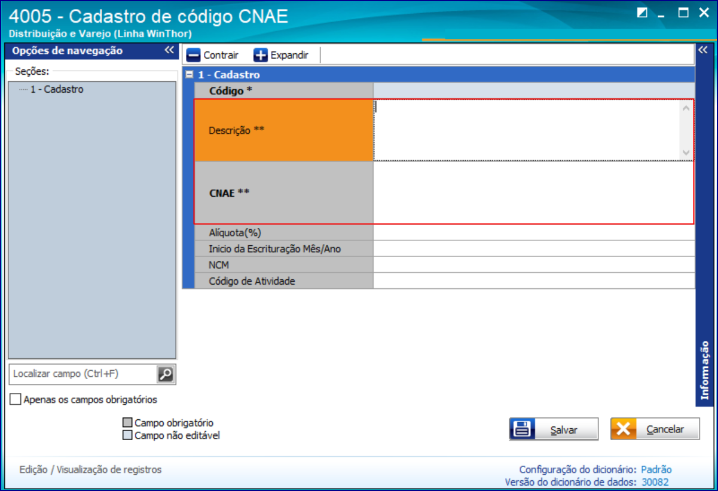Collapse the 1 - Cadastro section header

click(190, 75)
